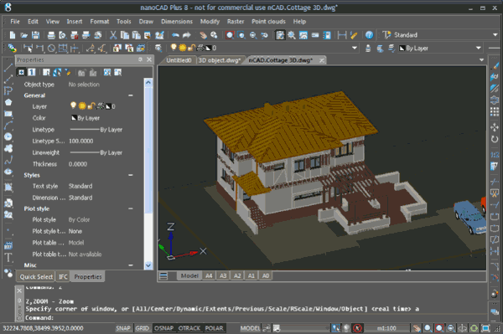The width and height of the screenshot is (503, 334).
Task: Open the document tabs list dropdown arrow
Action: click(x=481, y=60)
